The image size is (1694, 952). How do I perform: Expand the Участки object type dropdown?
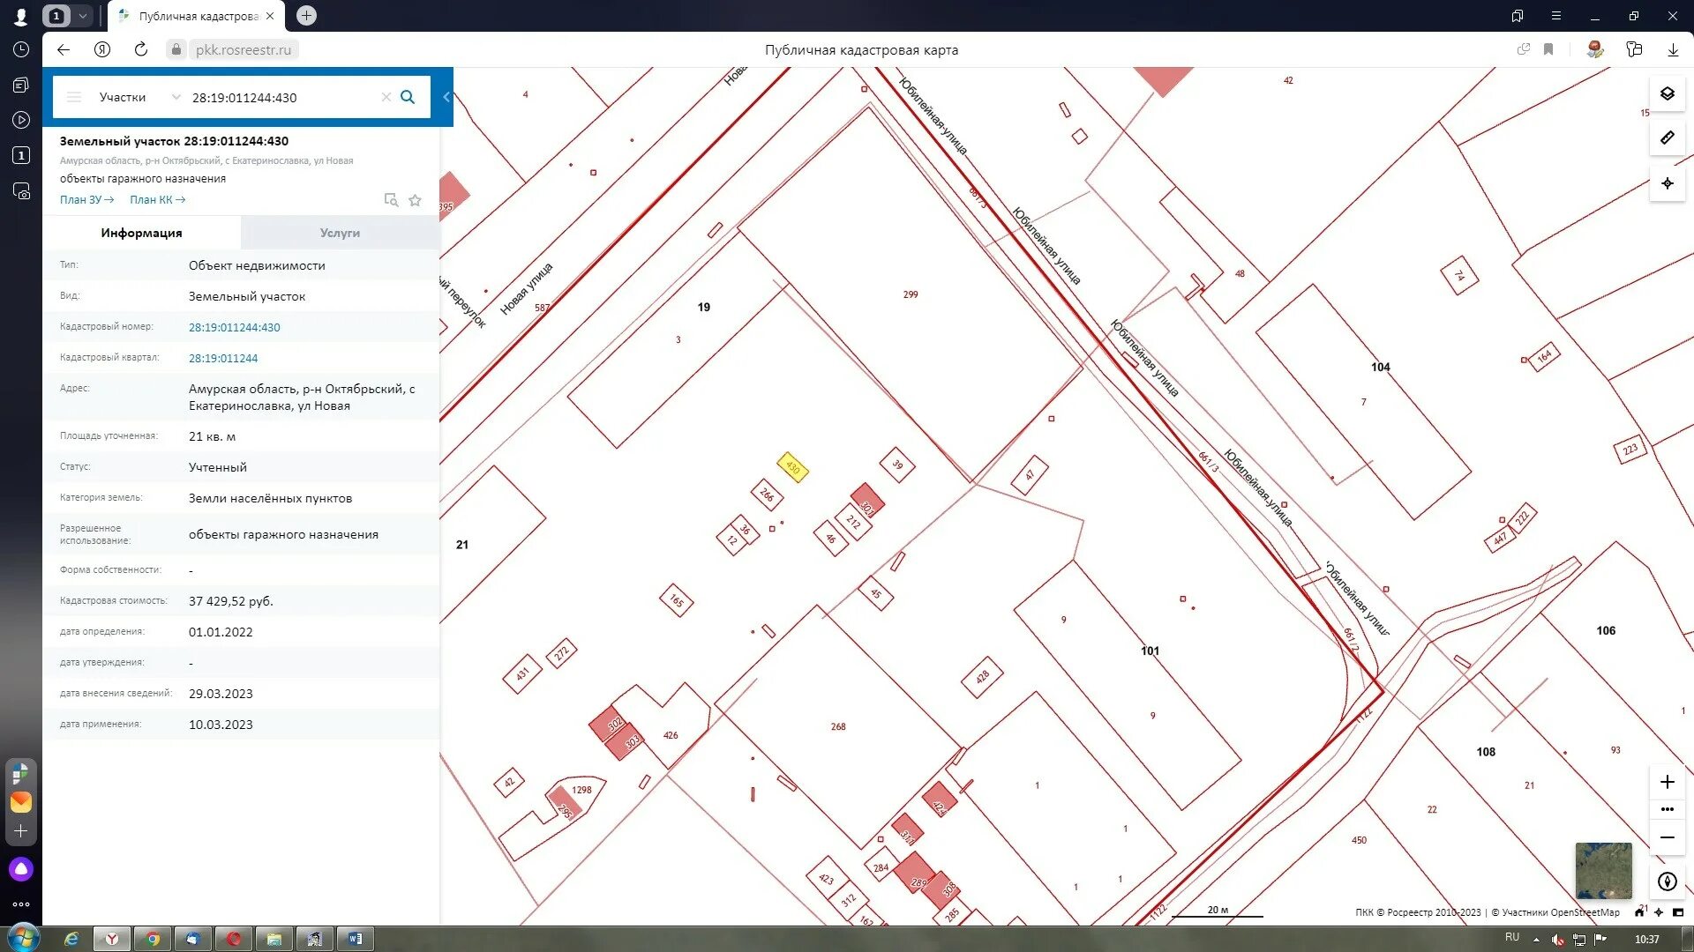point(139,97)
